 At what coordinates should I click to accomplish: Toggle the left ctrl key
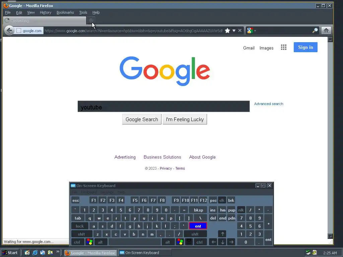(x=77, y=242)
